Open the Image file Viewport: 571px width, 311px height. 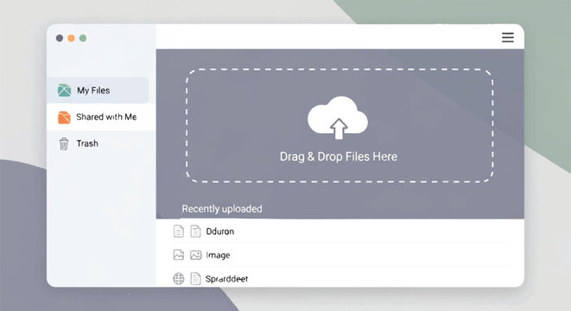click(340, 255)
